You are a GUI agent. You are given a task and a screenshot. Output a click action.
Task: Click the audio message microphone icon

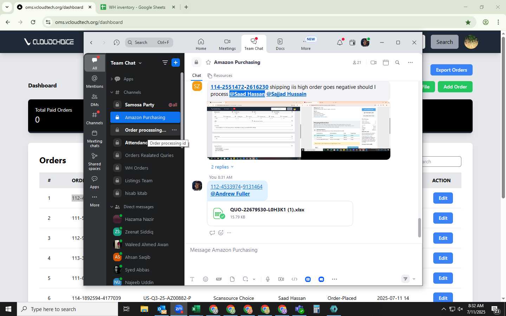pyautogui.click(x=268, y=279)
